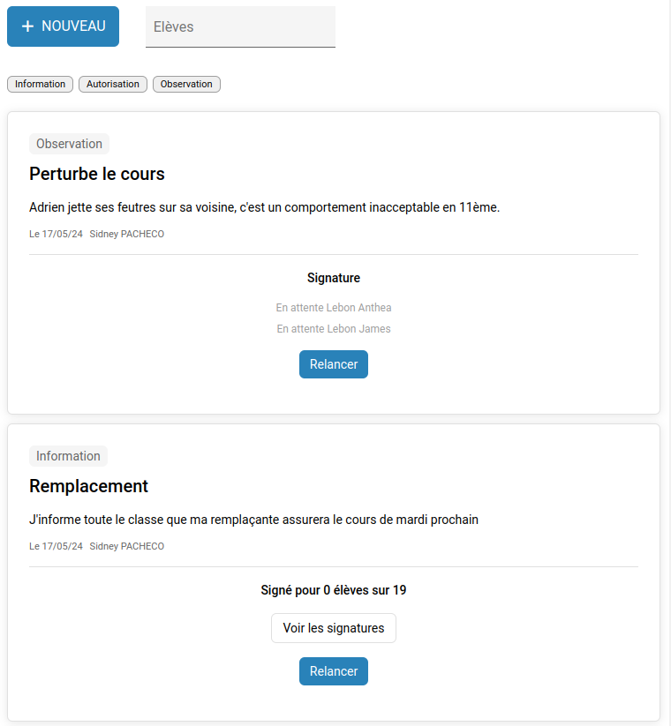Toggle the Autorisation filter chip
The image size is (671, 726).
pyautogui.click(x=113, y=84)
